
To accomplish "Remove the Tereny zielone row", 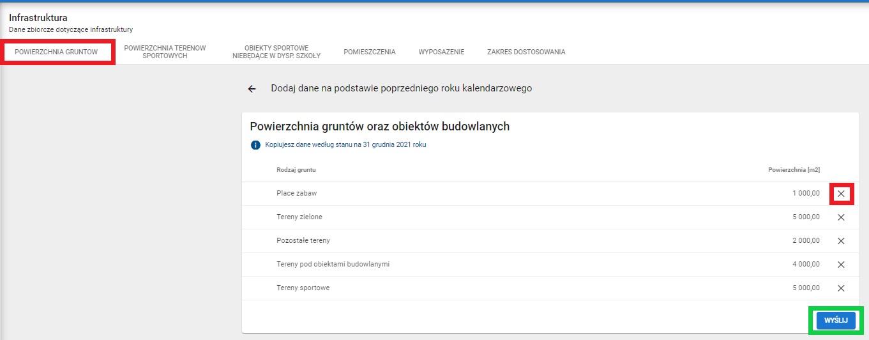I will 841,217.
